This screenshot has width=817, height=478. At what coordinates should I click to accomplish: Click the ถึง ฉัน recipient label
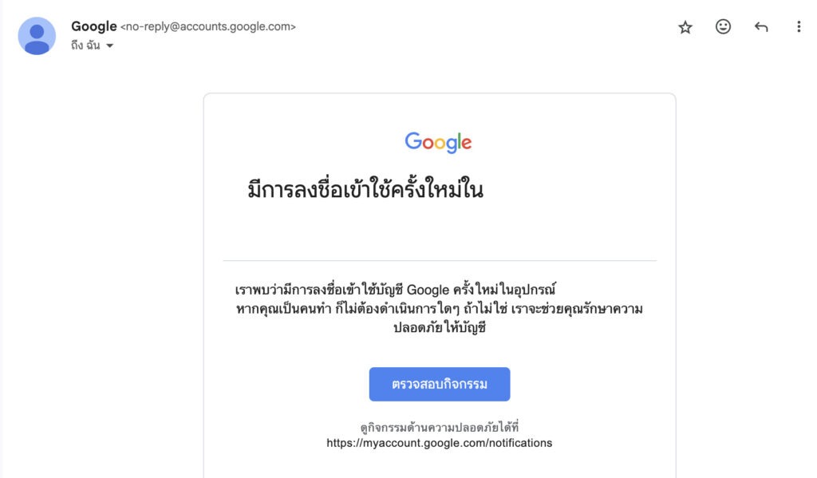(86, 45)
